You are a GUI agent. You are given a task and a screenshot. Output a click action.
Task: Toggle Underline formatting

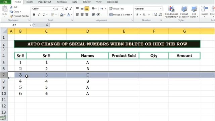click(x=43, y=14)
